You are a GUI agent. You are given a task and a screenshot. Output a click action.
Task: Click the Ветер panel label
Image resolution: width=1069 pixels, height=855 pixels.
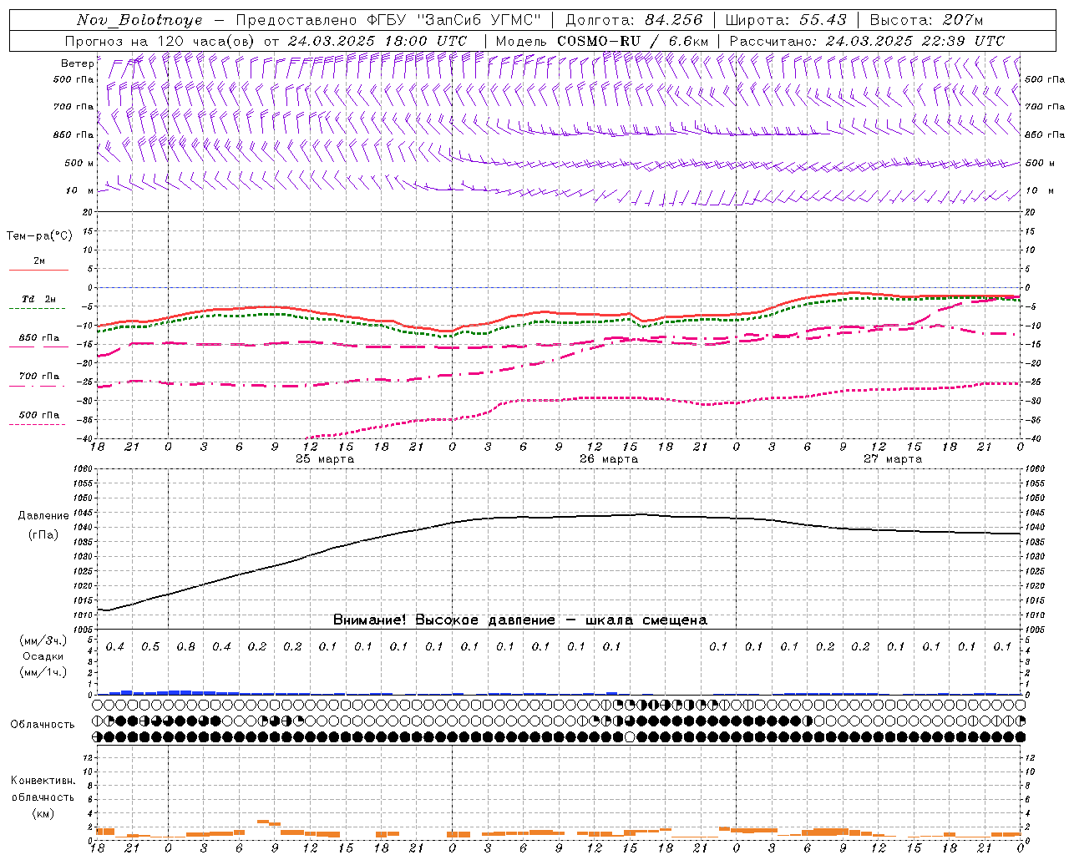point(77,63)
